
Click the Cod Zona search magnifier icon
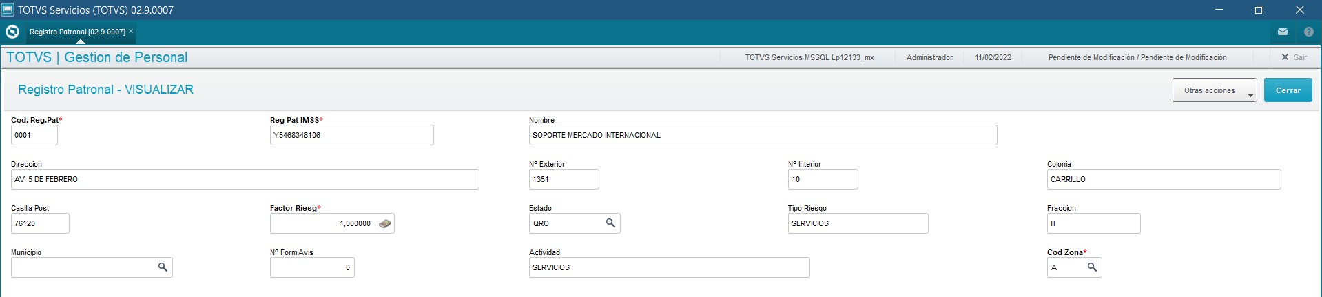coord(1092,267)
